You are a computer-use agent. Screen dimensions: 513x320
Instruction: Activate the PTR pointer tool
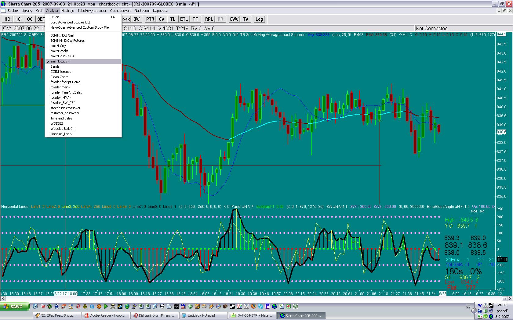point(150,19)
